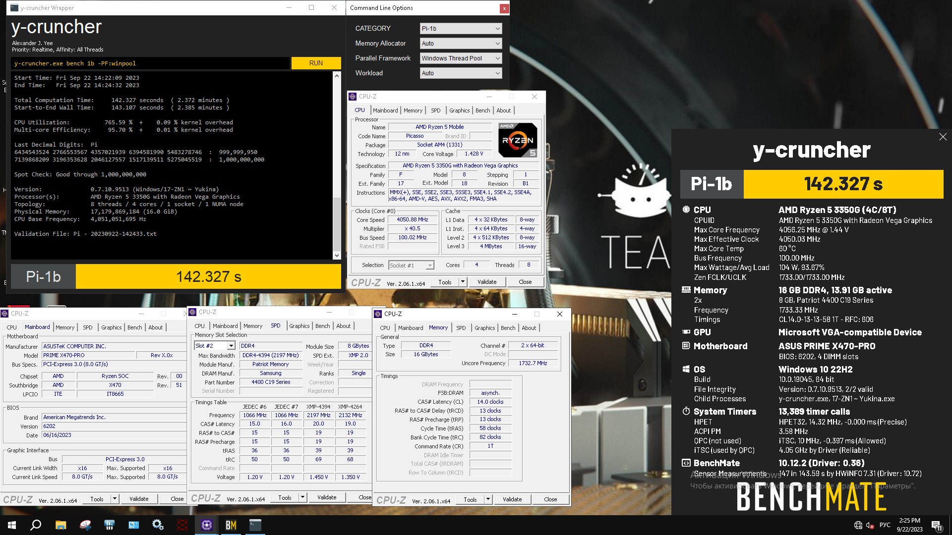Click the Core Speed 4050.88 MHz value
This screenshot has width=952, height=535.
tap(412, 220)
